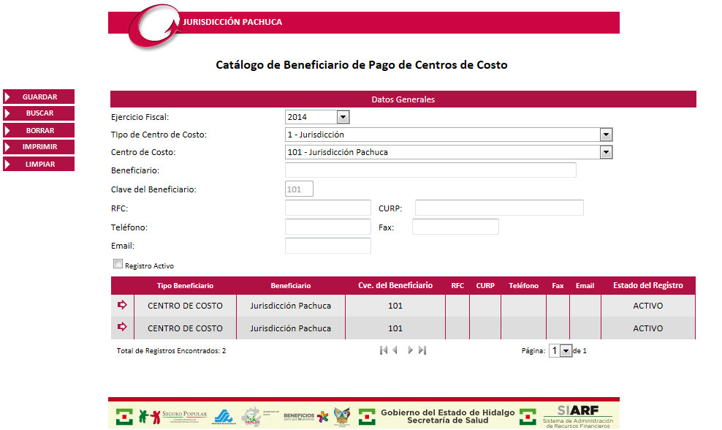722x430 pixels.
Task: Focus the Beneficiario text field
Action: 430,170
